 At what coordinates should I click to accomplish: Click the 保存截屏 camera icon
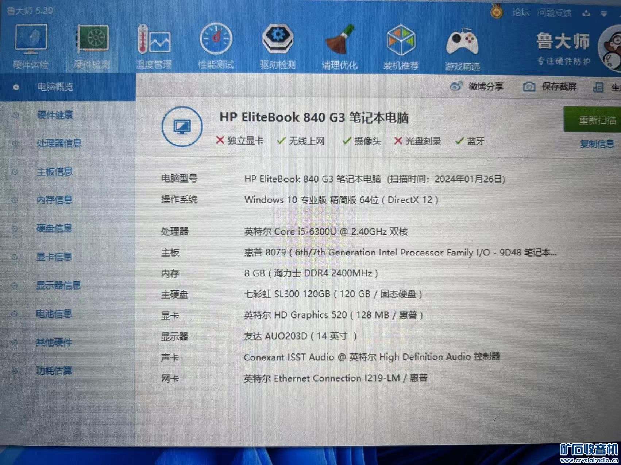pos(529,87)
